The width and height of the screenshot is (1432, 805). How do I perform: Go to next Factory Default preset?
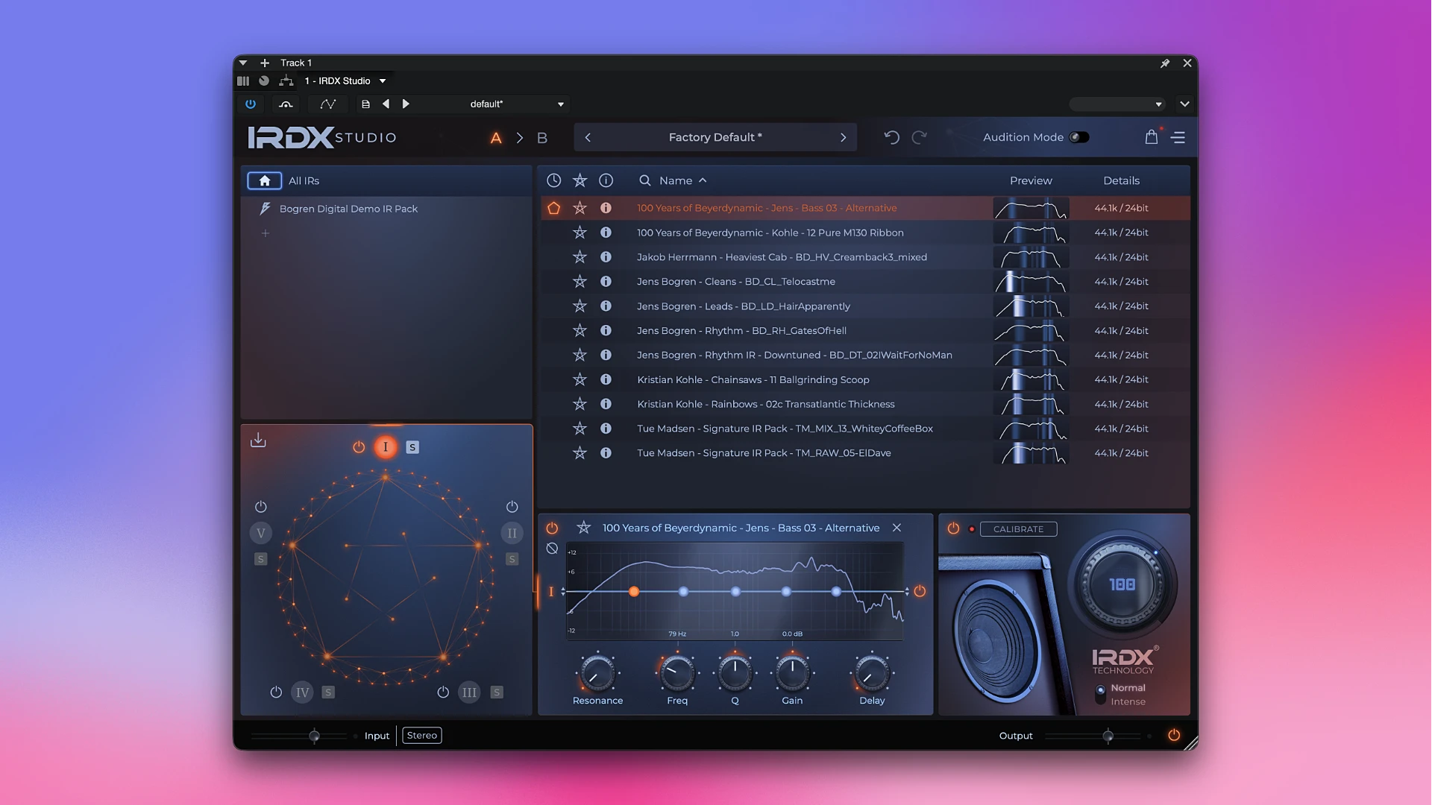(x=844, y=137)
